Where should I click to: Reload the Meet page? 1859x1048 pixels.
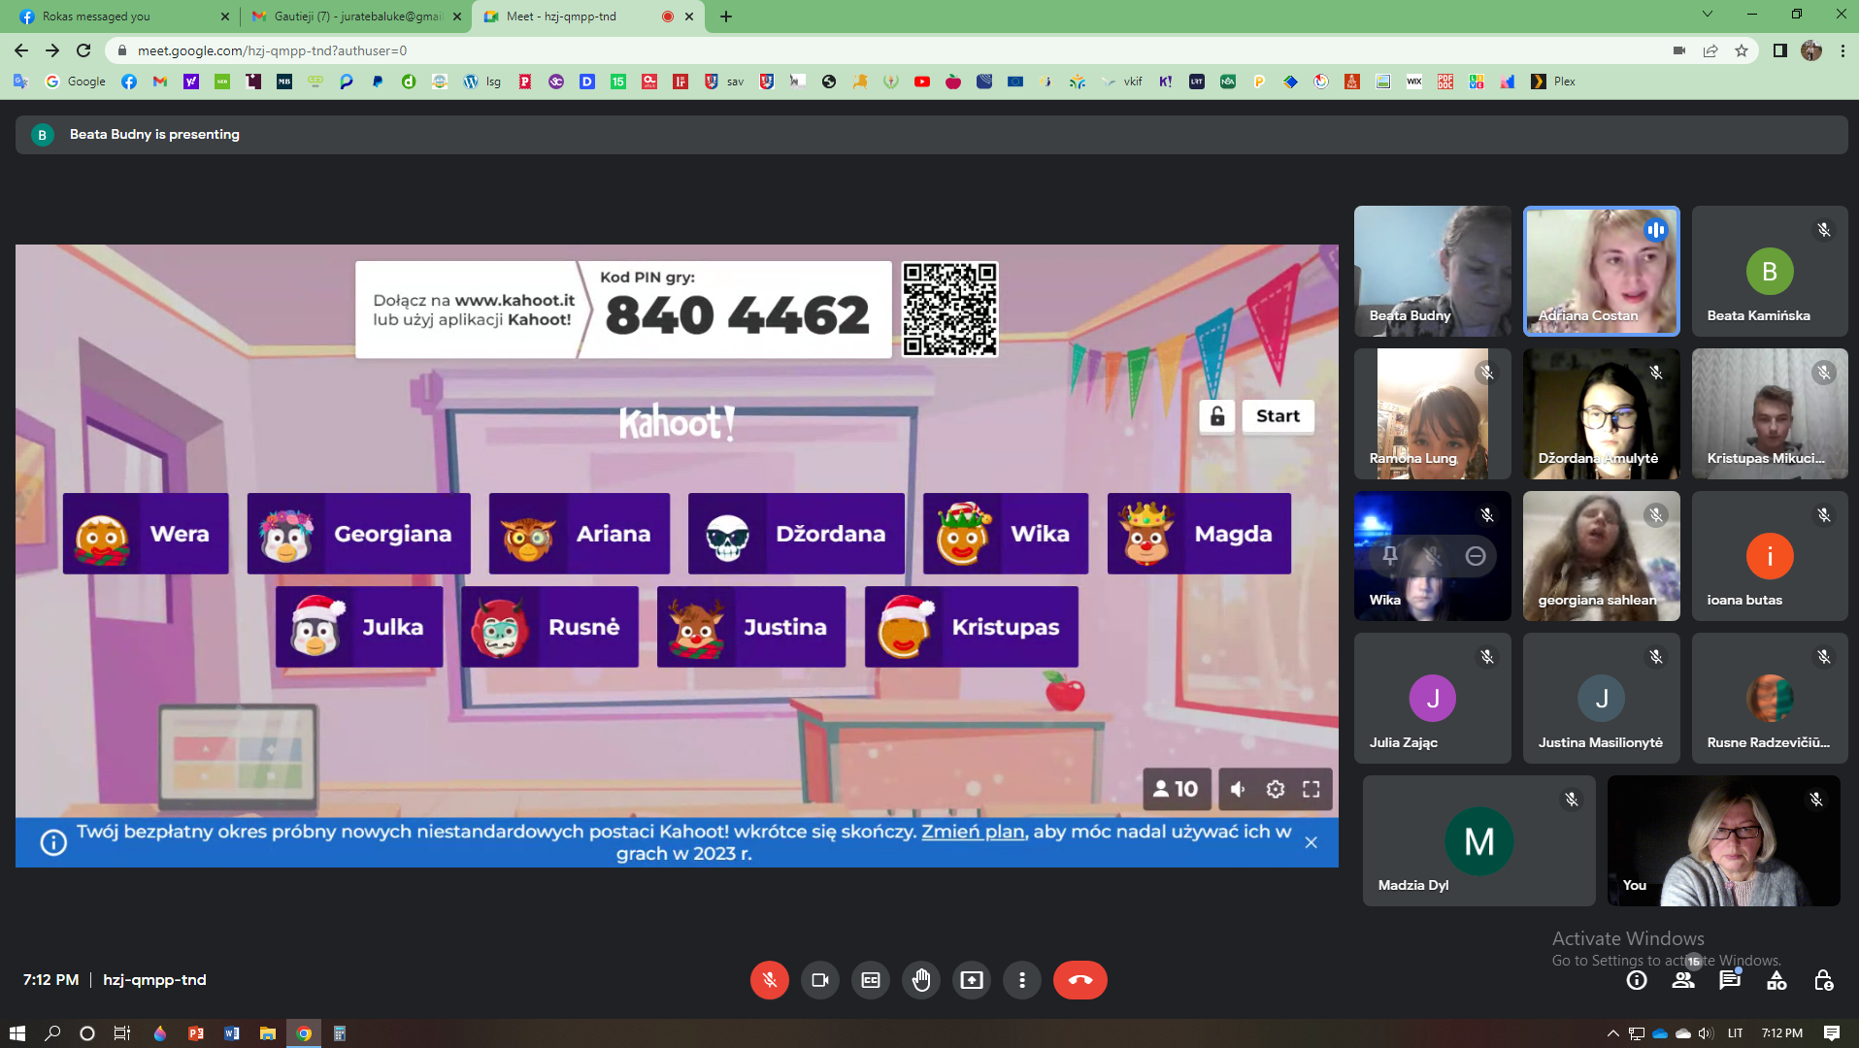point(83,50)
